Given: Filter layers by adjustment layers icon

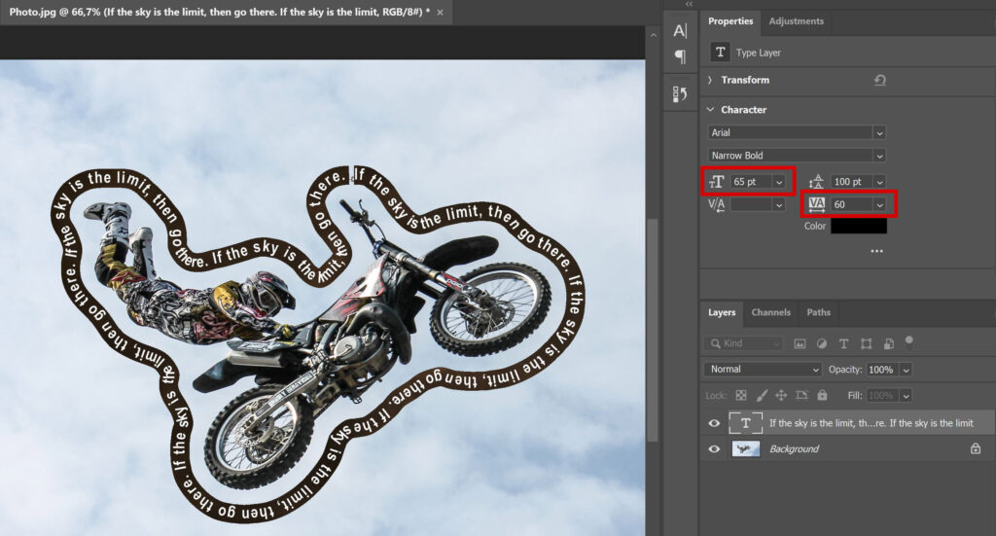Looking at the screenshot, I should pyautogui.click(x=822, y=343).
